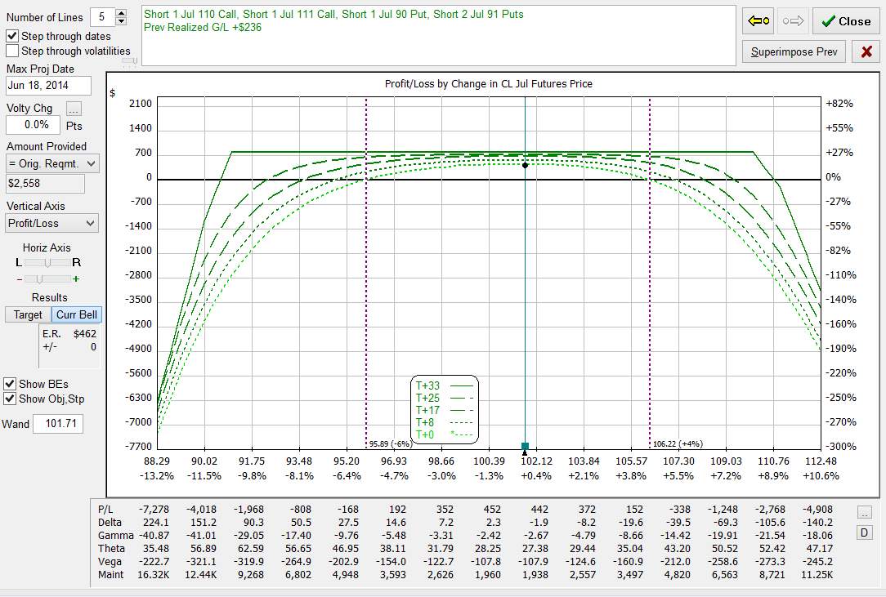Click the red X cancel button
886x597 pixels.
pos(866,52)
